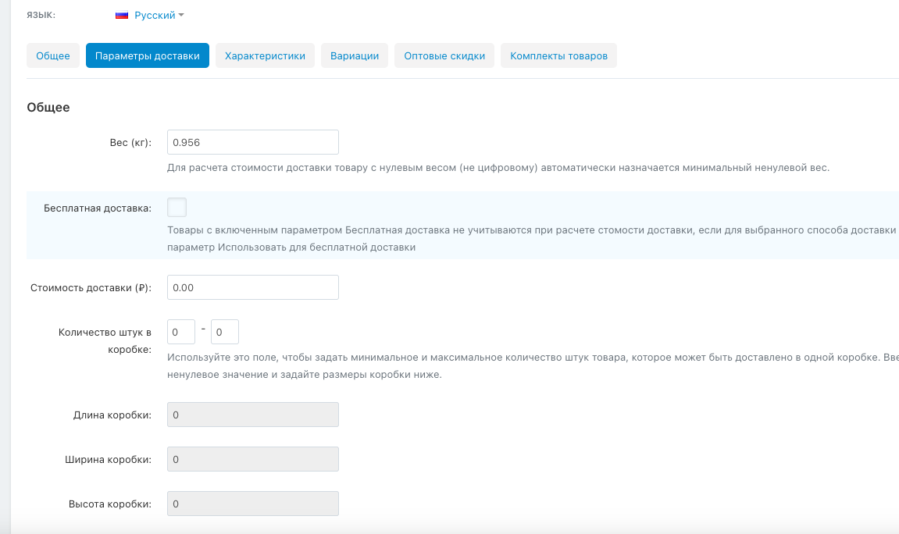Focus the Стоимость доставки input field
This screenshot has width=899, height=534.
point(253,287)
